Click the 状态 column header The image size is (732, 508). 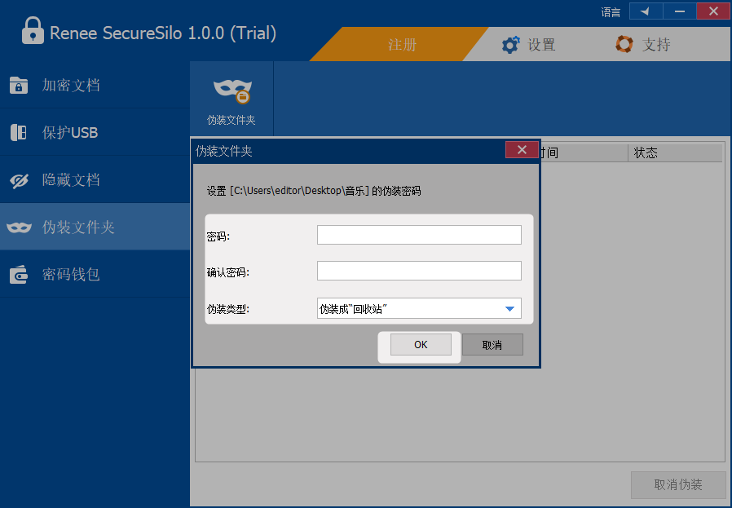point(675,152)
